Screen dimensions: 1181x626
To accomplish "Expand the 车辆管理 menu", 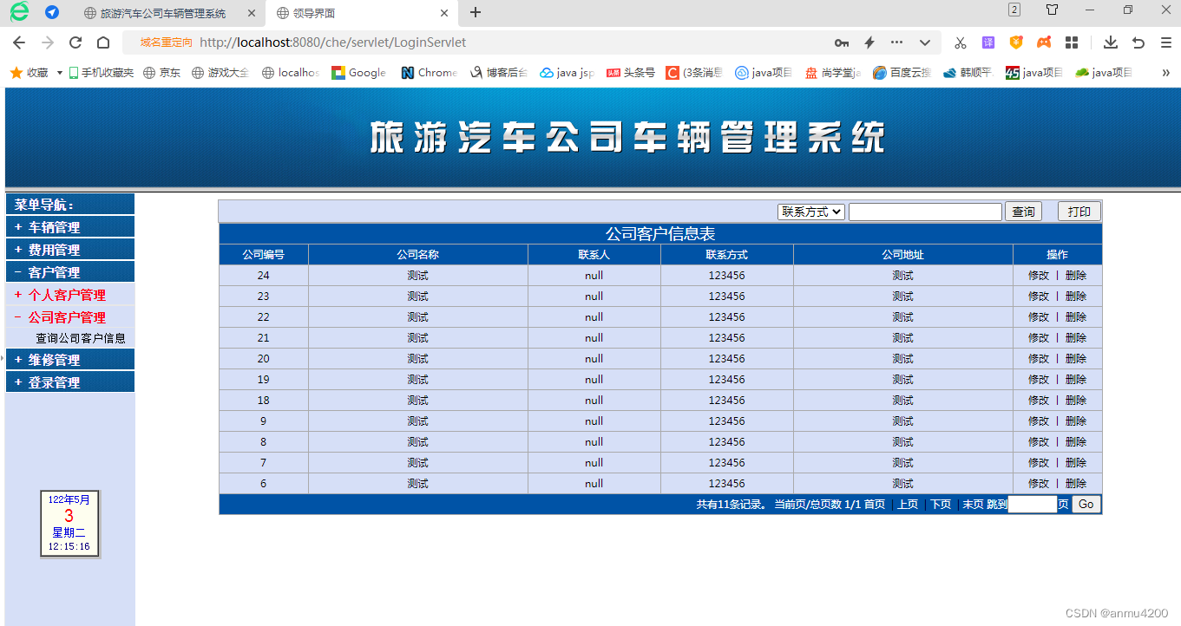I will point(70,227).
